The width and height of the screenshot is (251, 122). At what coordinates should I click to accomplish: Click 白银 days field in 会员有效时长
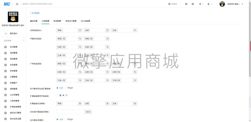(x=98, y=30)
